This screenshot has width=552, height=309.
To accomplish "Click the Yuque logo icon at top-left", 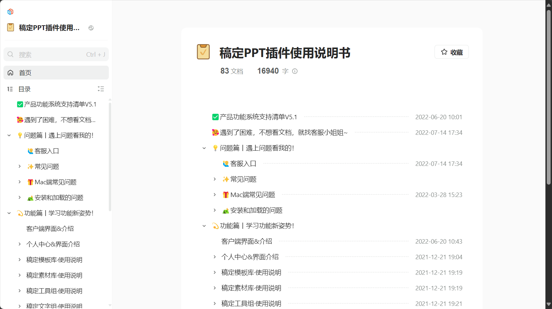I will (10, 12).
